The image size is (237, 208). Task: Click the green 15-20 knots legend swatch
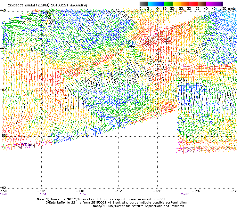(x=168, y=4)
